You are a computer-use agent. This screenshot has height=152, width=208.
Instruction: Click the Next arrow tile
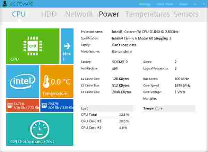(67, 46)
